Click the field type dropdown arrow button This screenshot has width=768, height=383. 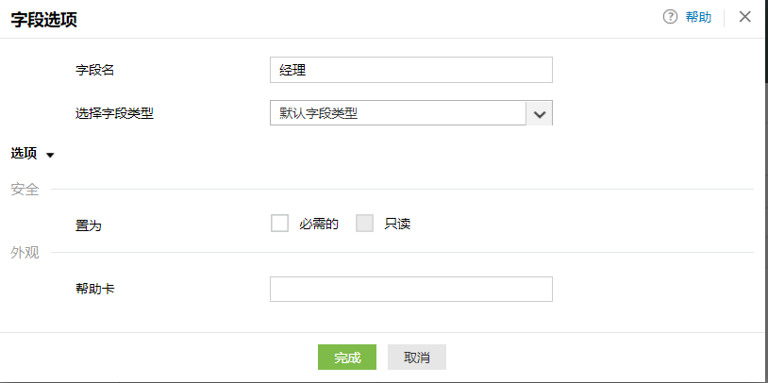(540, 113)
